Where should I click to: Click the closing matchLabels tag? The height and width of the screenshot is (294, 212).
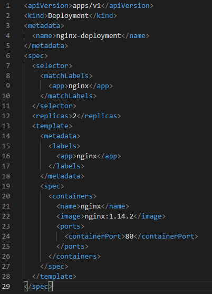click(x=69, y=96)
